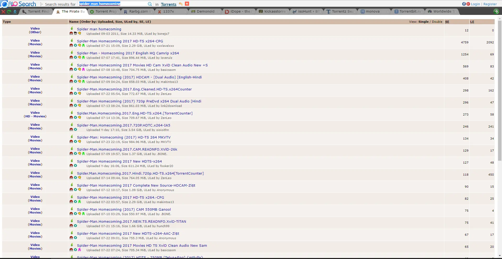The width and height of the screenshot is (502, 259).
Task: Click play-now icon for the English HQ Camrip x264 row
Action: 75,57
